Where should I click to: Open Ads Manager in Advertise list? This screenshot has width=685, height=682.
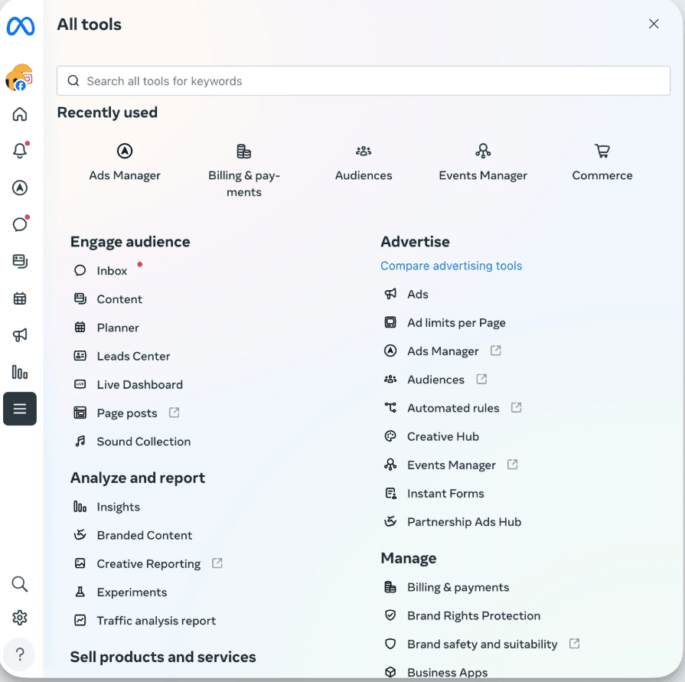pyautogui.click(x=432, y=351)
